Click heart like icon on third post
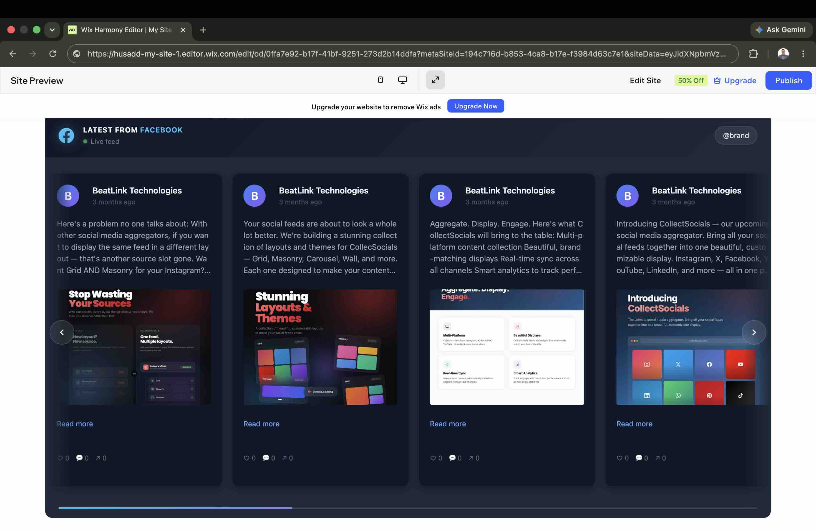816x530 pixels. (x=433, y=458)
